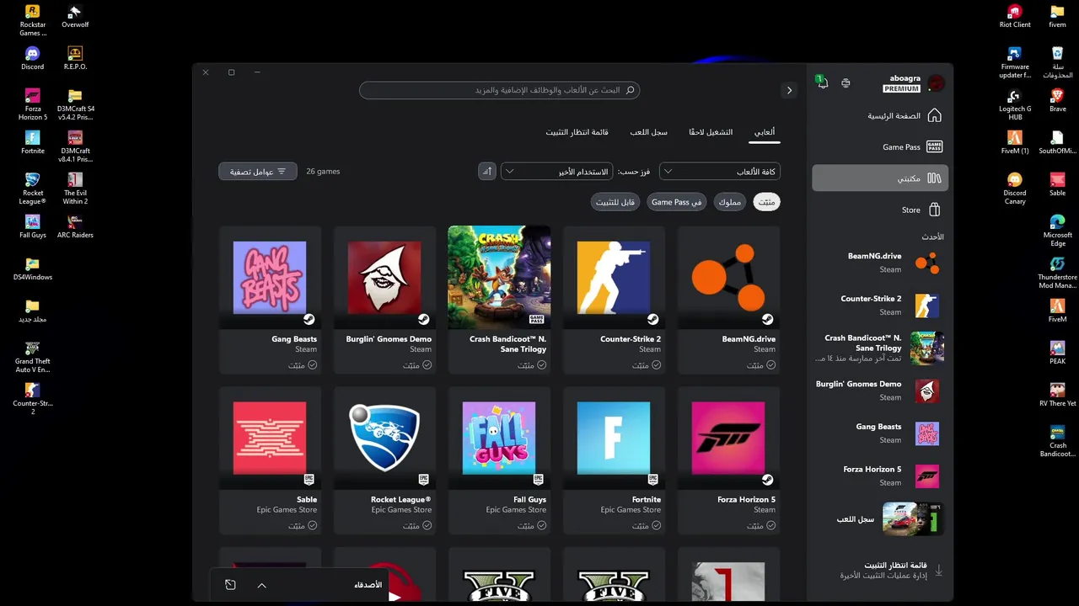Open Rocket League desktop shortcut
1079x606 pixels.
(x=32, y=189)
